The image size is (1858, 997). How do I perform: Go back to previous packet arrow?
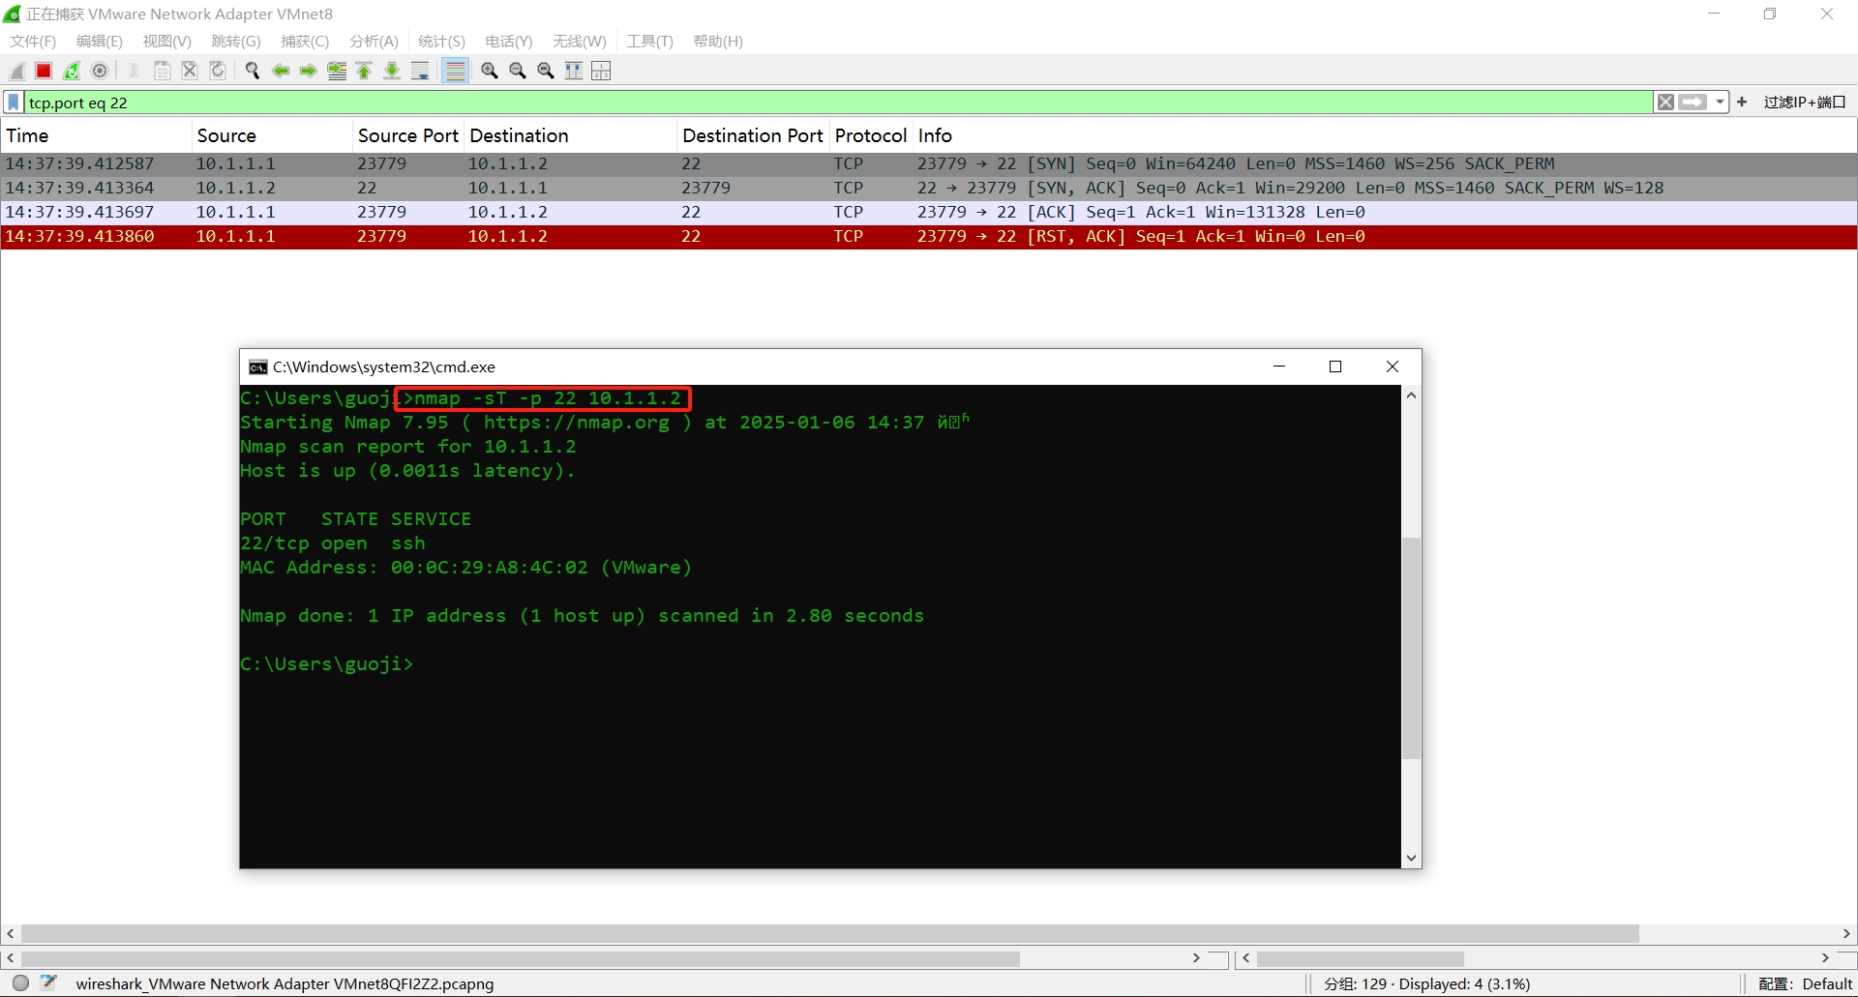(281, 71)
